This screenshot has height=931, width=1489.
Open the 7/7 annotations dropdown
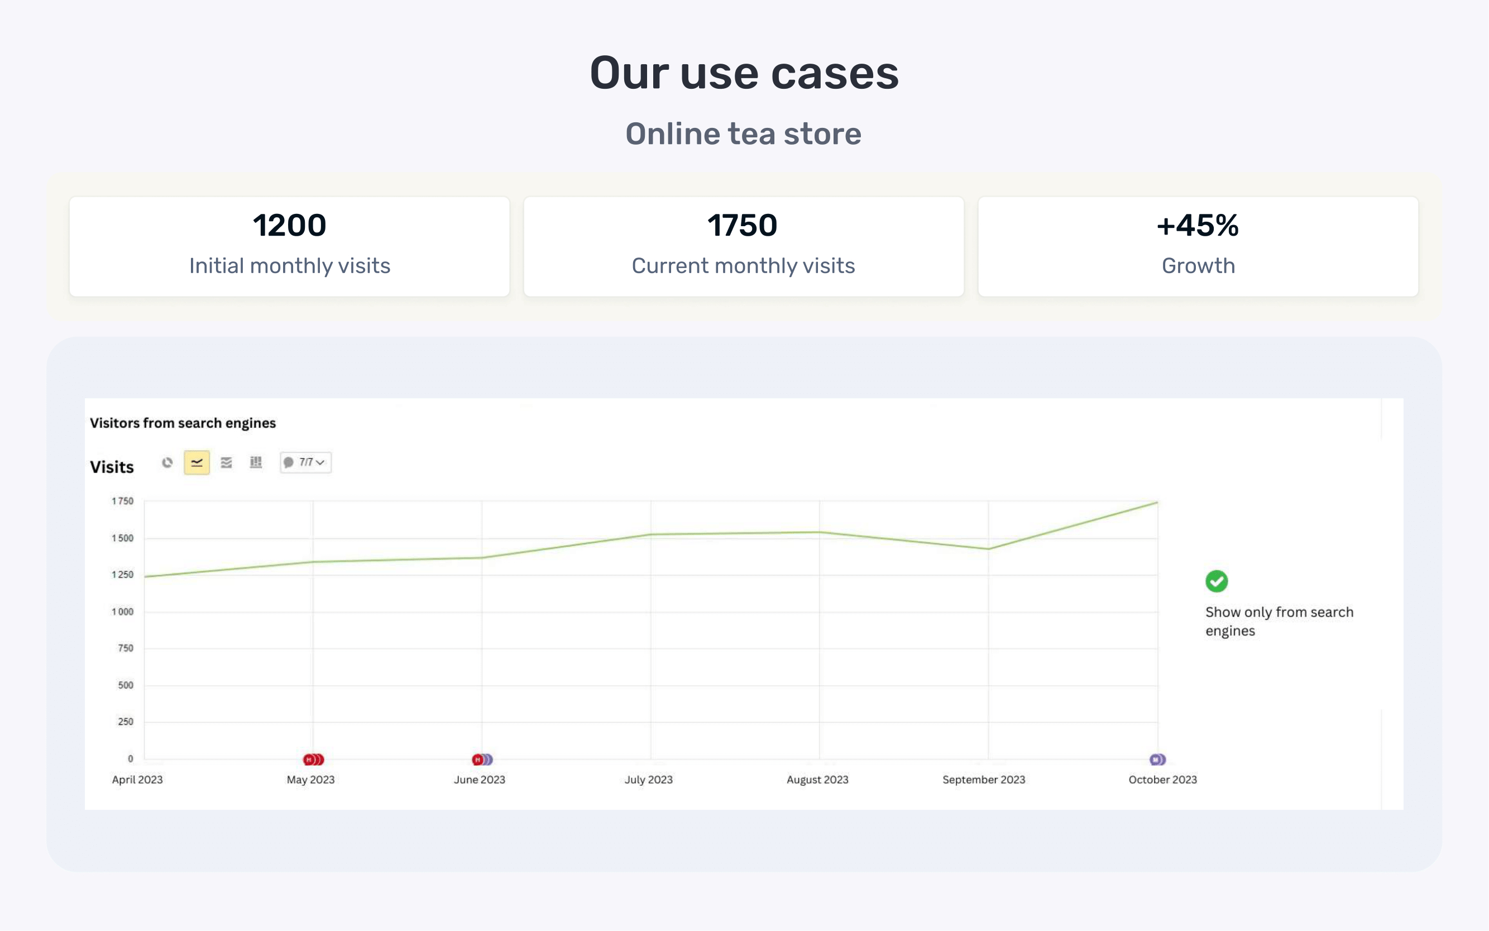306,462
